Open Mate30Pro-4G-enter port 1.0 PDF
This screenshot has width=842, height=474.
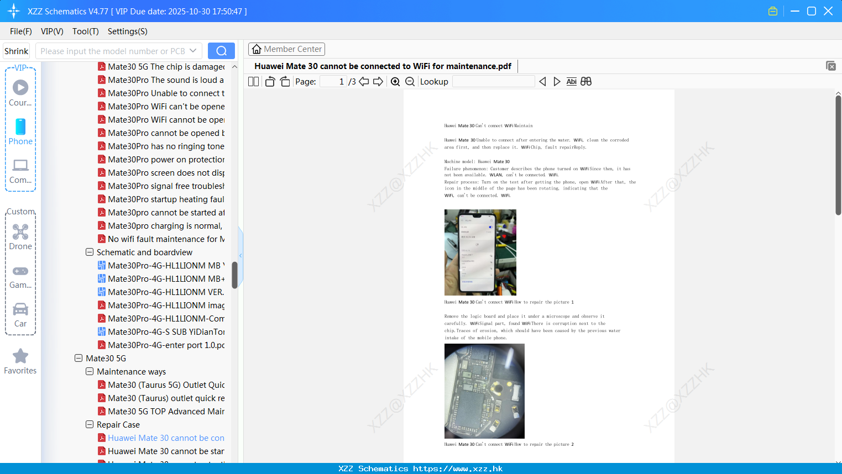pyautogui.click(x=161, y=345)
